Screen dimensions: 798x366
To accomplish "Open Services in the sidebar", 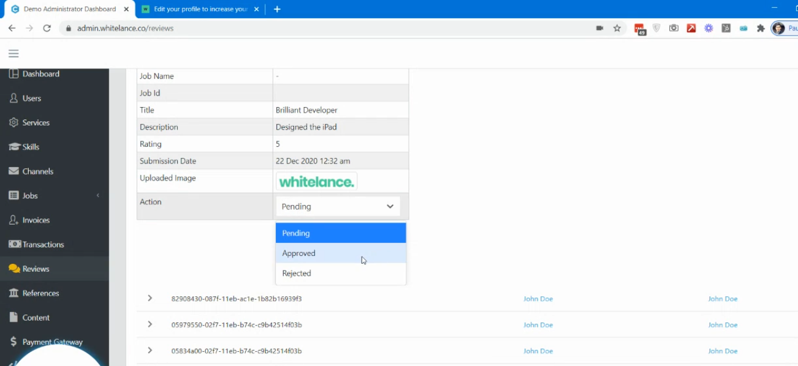I will tap(55, 122).
